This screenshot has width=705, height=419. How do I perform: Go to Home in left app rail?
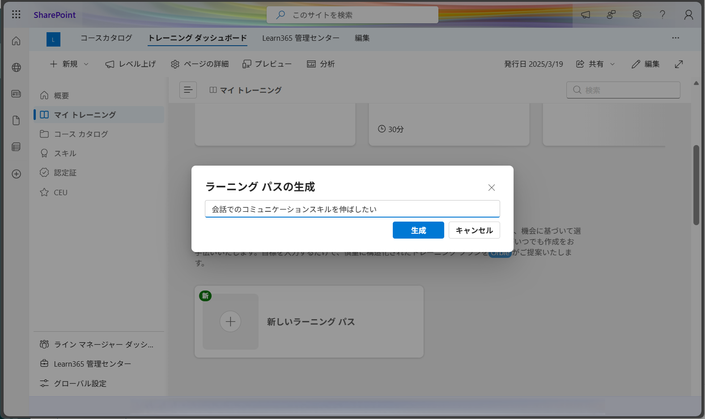pos(16,41)
